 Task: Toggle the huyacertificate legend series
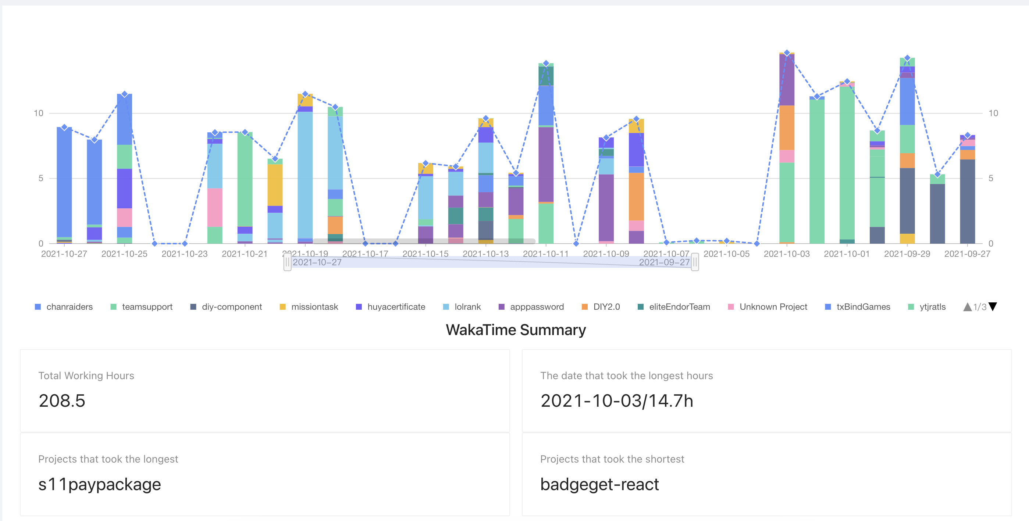point(391,307)
